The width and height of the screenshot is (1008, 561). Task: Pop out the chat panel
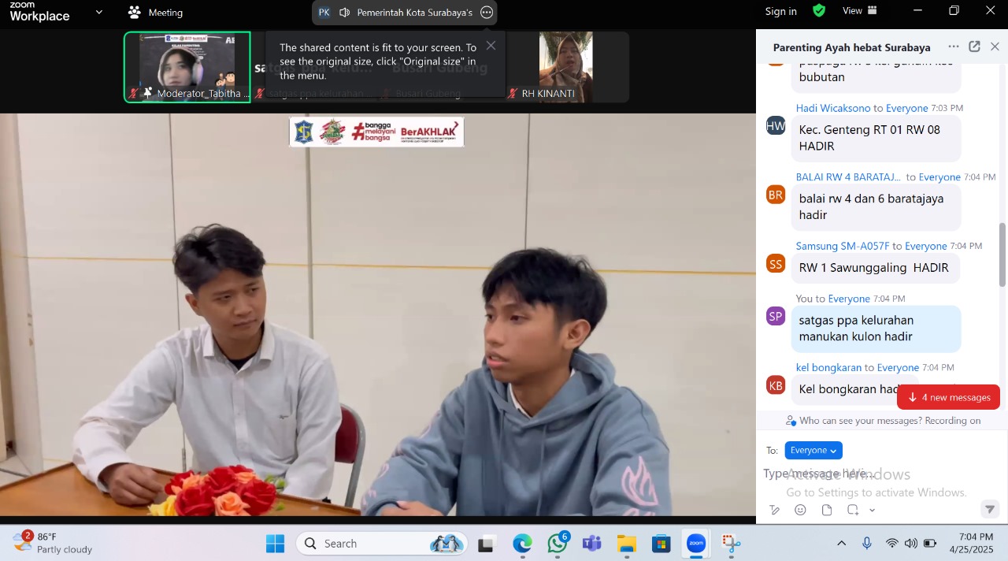coord(974,47)
